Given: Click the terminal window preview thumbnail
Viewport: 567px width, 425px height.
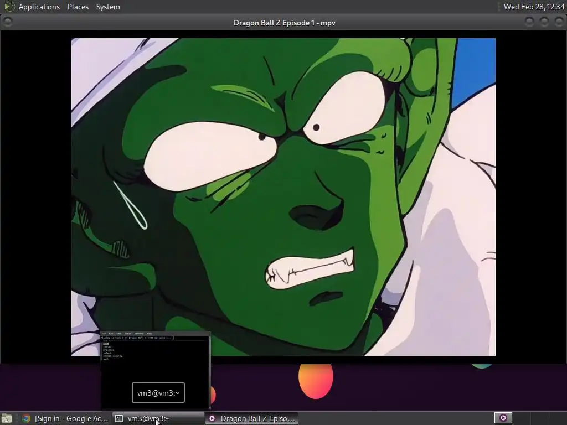Looking at the screenshot, I should pyautogui.click(x=155, y=370).
